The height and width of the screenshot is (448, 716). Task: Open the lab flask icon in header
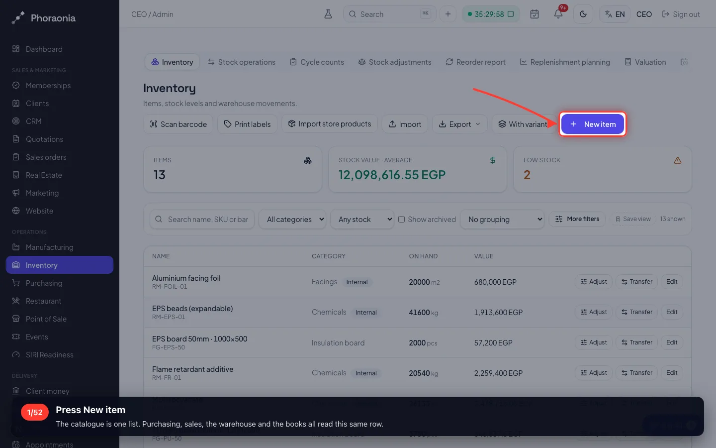coord(328,14)
